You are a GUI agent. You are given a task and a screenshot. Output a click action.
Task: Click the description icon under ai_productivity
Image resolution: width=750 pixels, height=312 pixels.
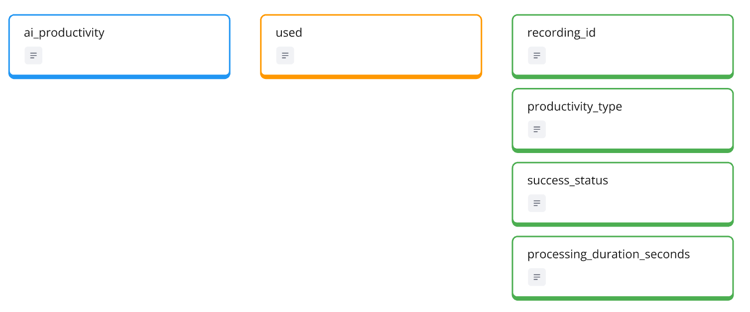33,56
